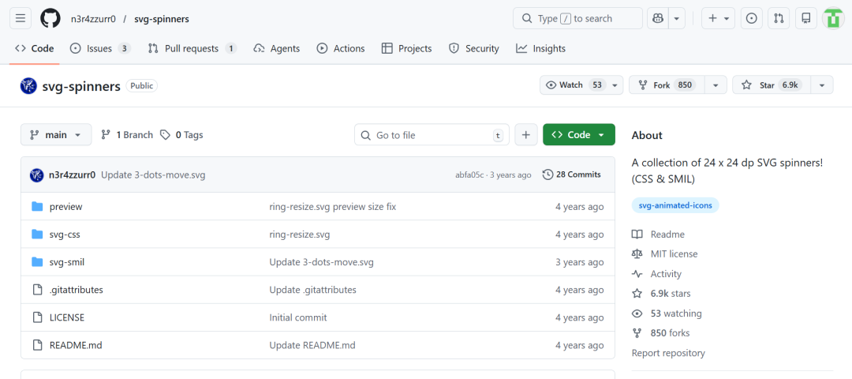The height and width of the screenshot is (379, 852).
Task: Click the GitHub logo icon
Action: [x=50, y=18]
